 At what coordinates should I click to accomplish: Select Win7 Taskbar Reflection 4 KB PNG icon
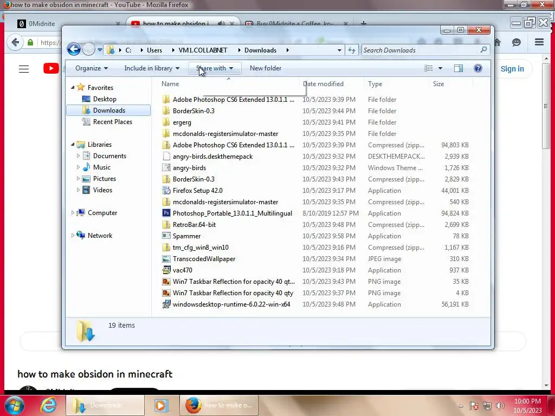[166, 293]
